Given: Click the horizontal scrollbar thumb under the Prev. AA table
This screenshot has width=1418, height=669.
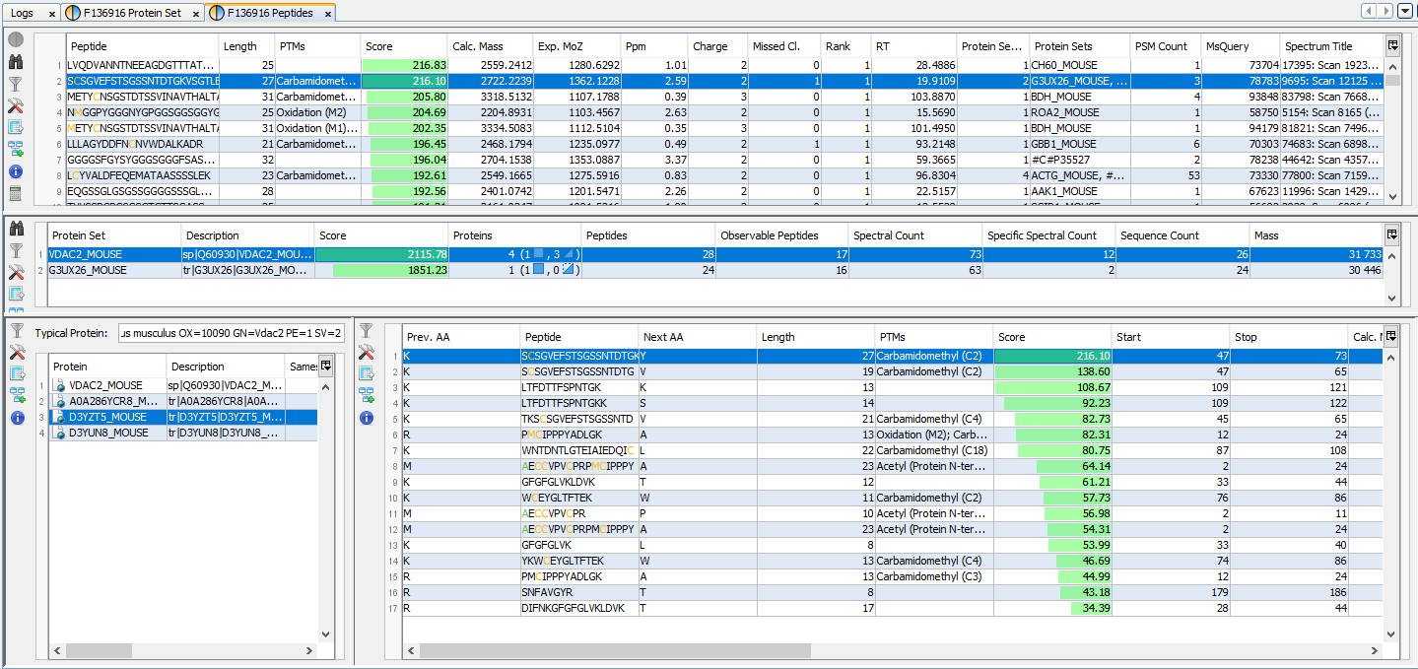Looking at the screenshot, I should (614, 651).
